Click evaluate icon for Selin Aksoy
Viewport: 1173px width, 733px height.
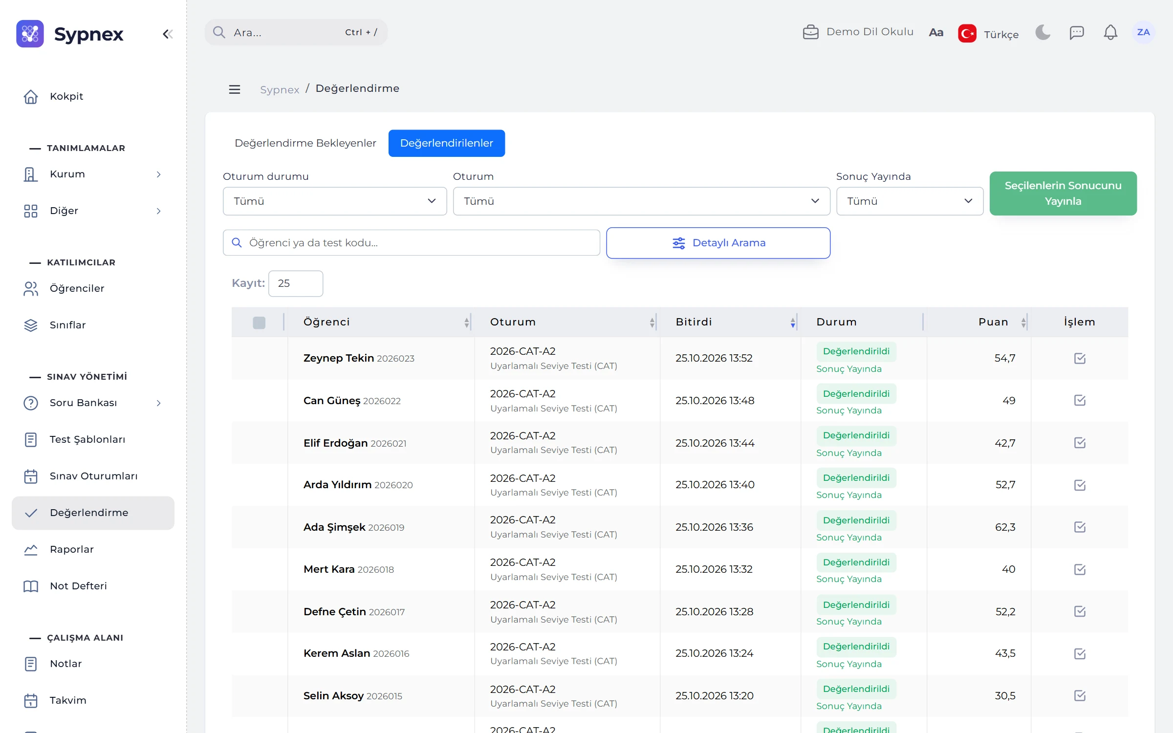1080,695
